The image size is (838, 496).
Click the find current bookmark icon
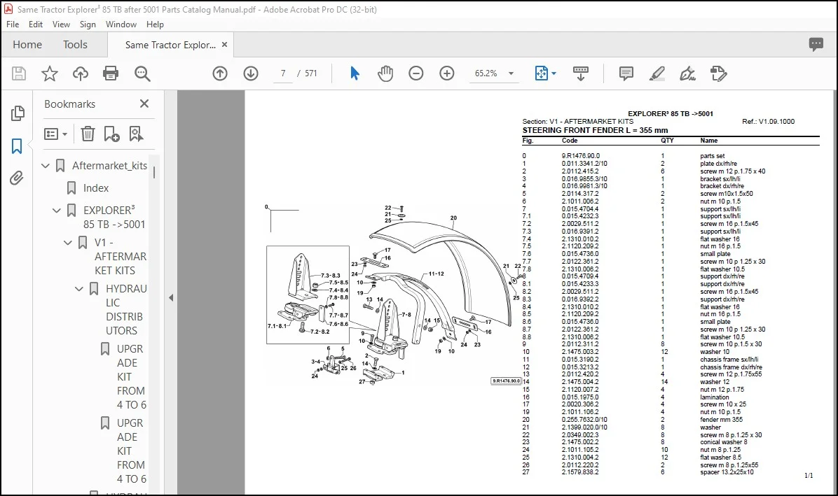136,134
